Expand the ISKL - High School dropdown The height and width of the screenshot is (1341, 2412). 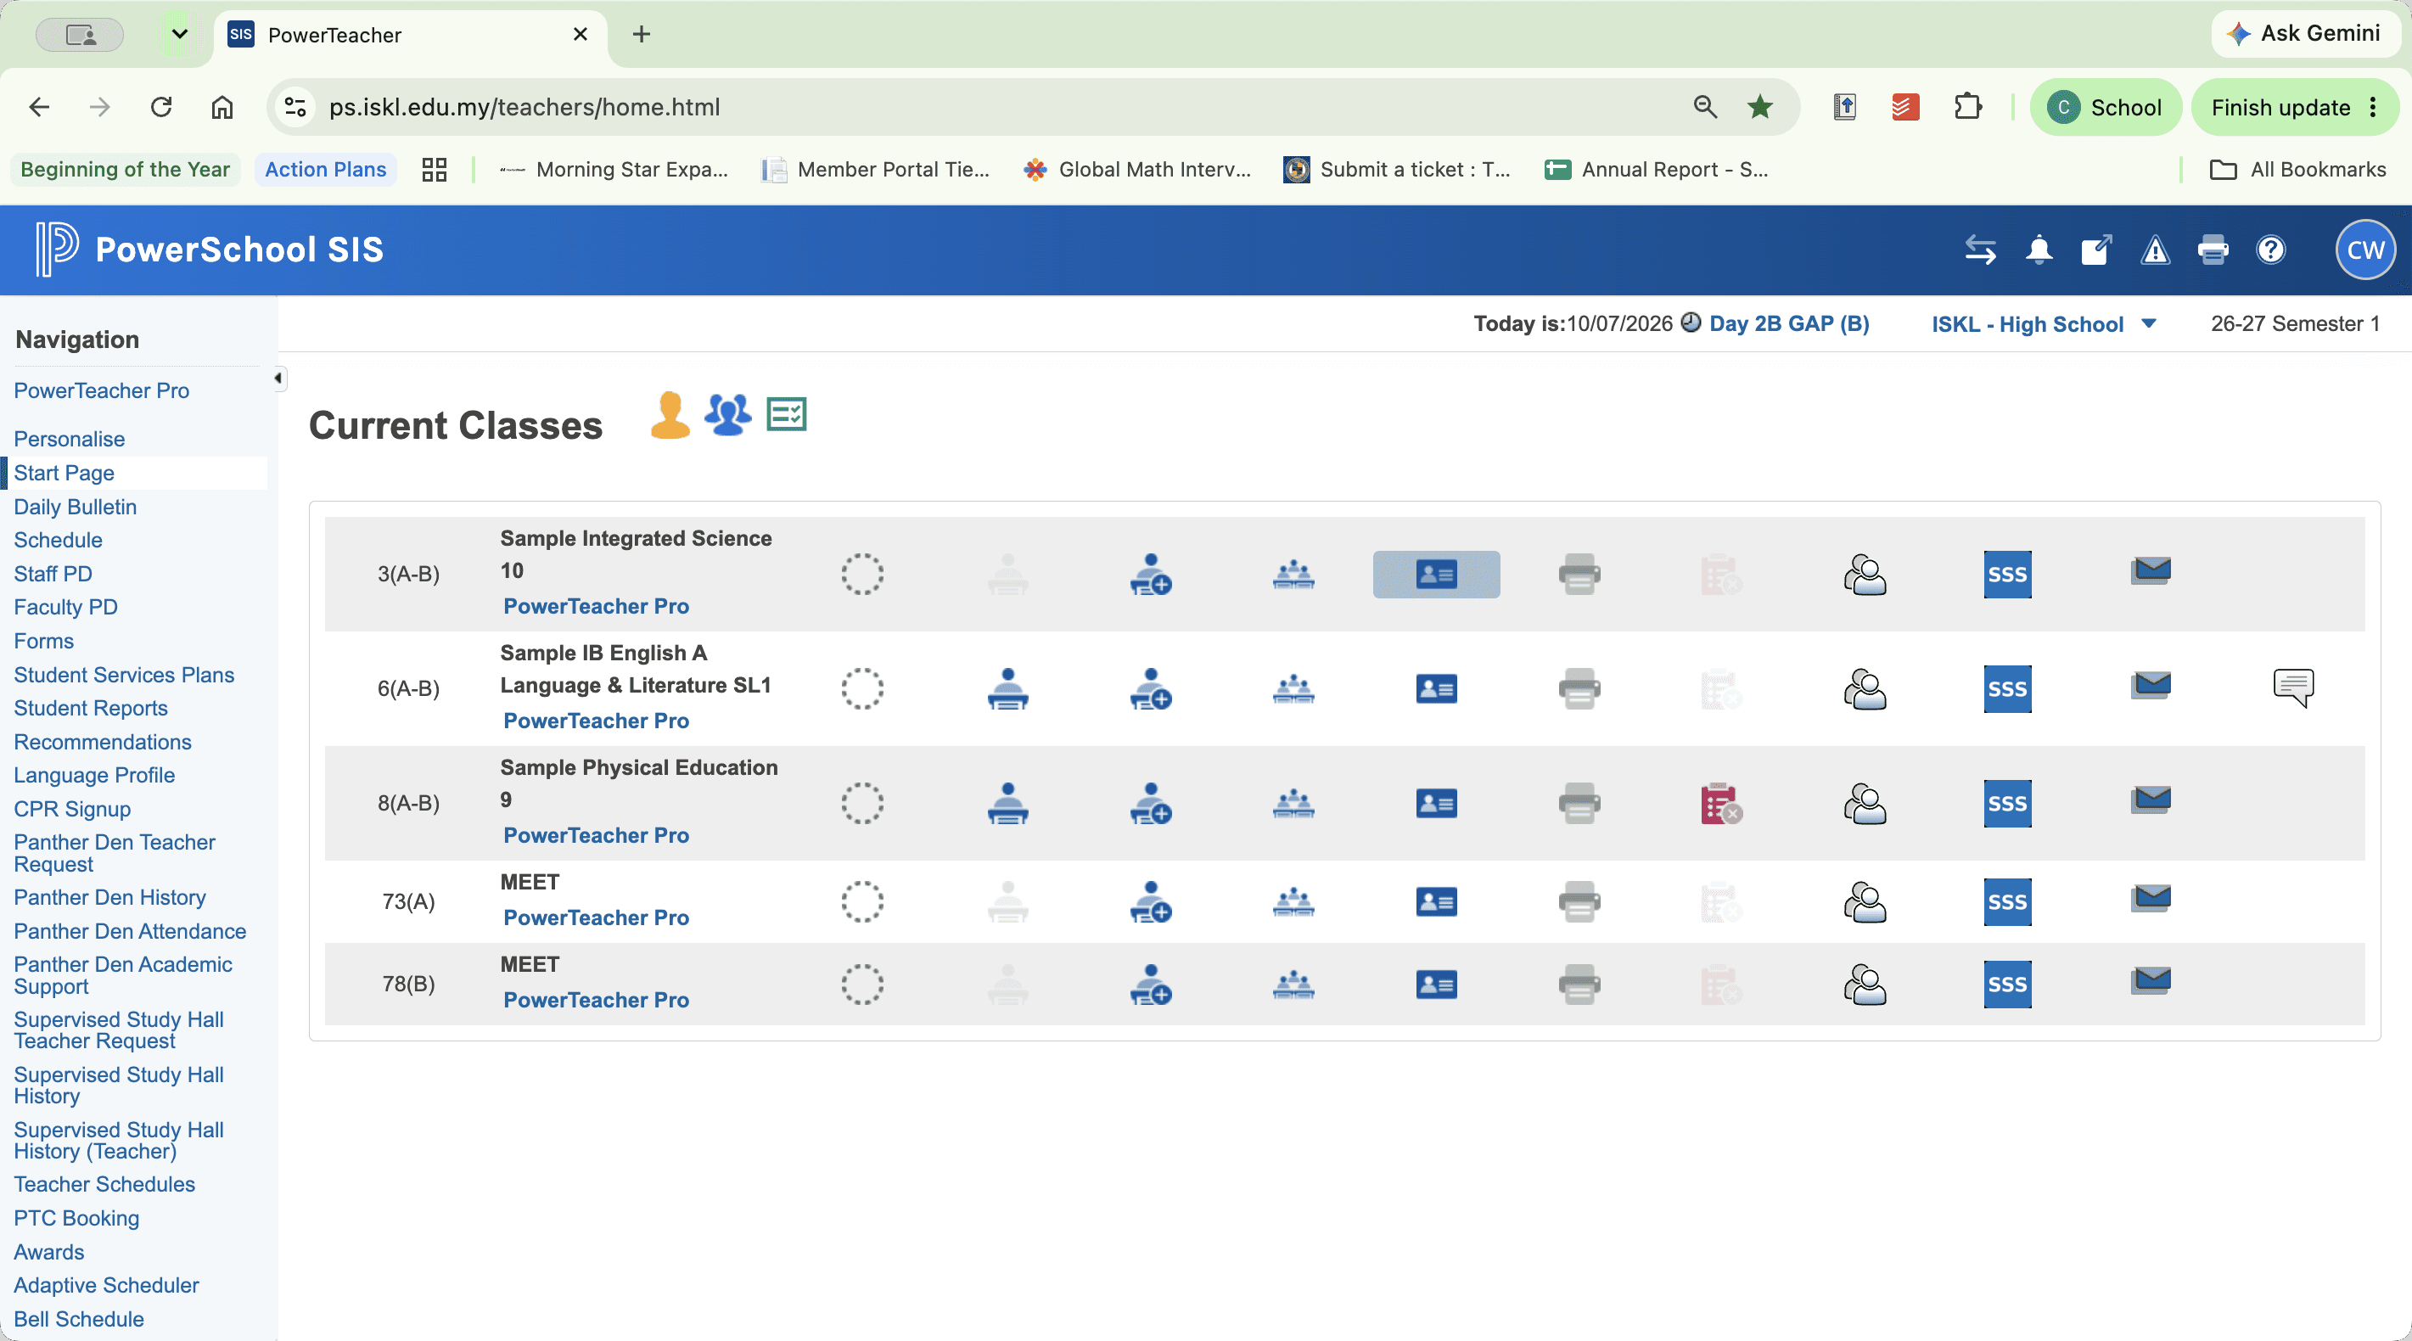coord(2044,324)
